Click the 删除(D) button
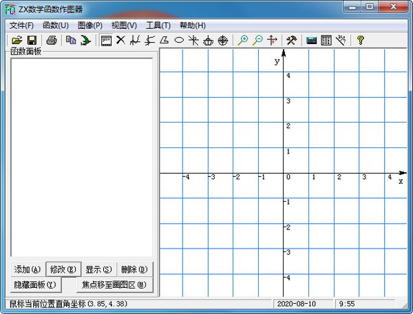 [134, 269]
